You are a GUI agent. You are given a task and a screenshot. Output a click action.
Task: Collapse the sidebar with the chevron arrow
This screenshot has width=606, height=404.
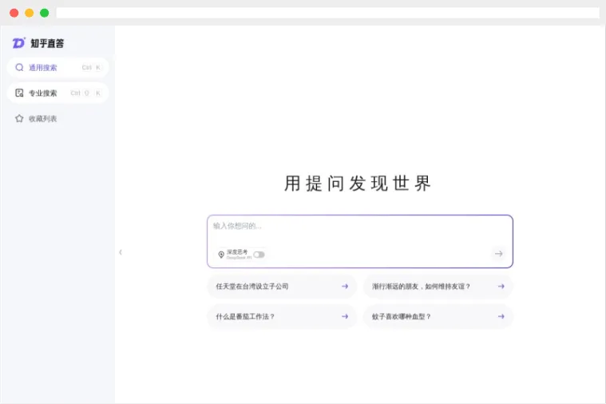click(121, 252)
